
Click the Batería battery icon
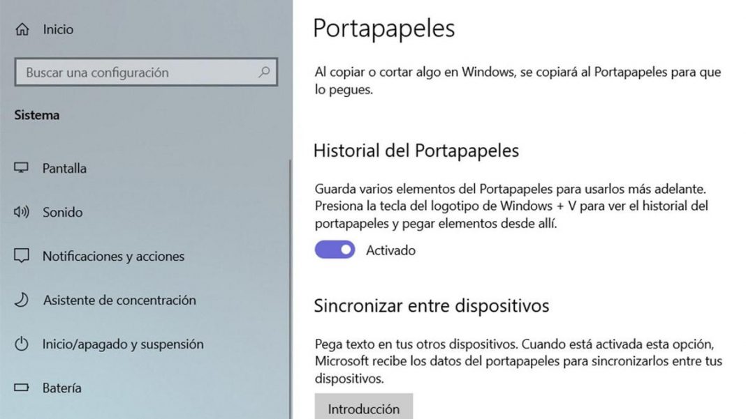point(22,388)
